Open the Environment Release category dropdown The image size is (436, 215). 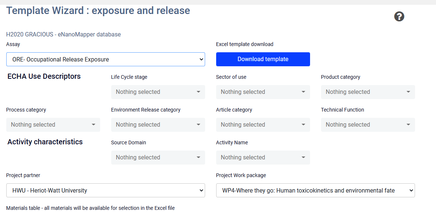pos(158,125)
